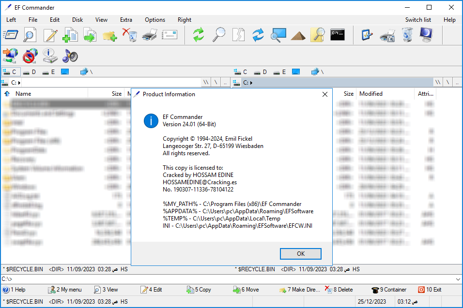Open the Disk menu
Image resolution: width=463 pixels, height=308 pixels.
coord(77,20)
